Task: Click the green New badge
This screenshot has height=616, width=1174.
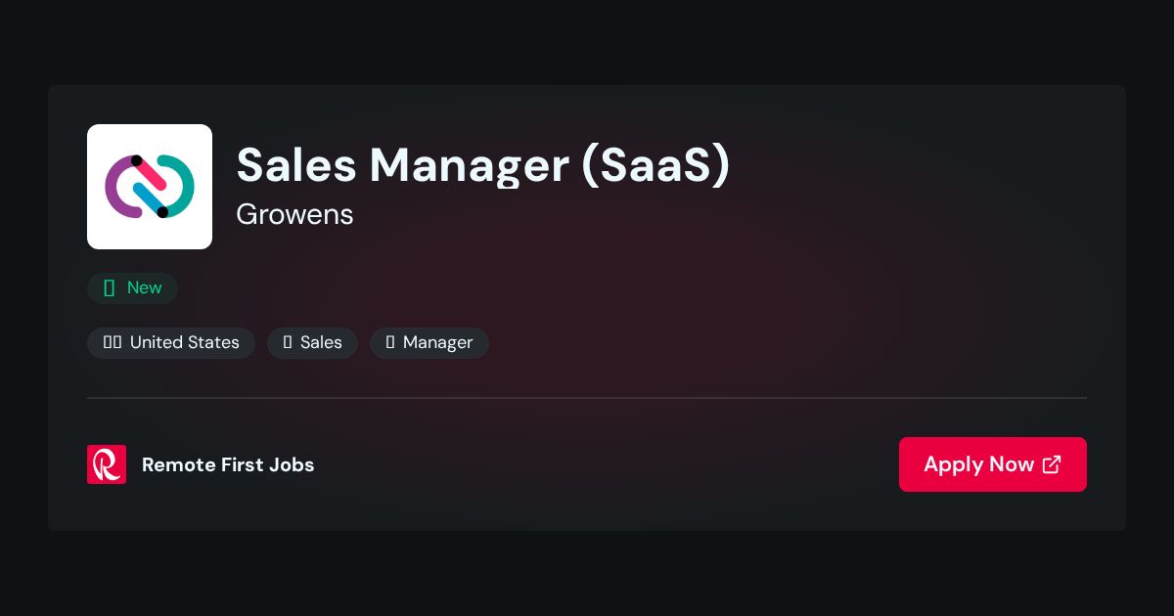Action: [132, 287]
